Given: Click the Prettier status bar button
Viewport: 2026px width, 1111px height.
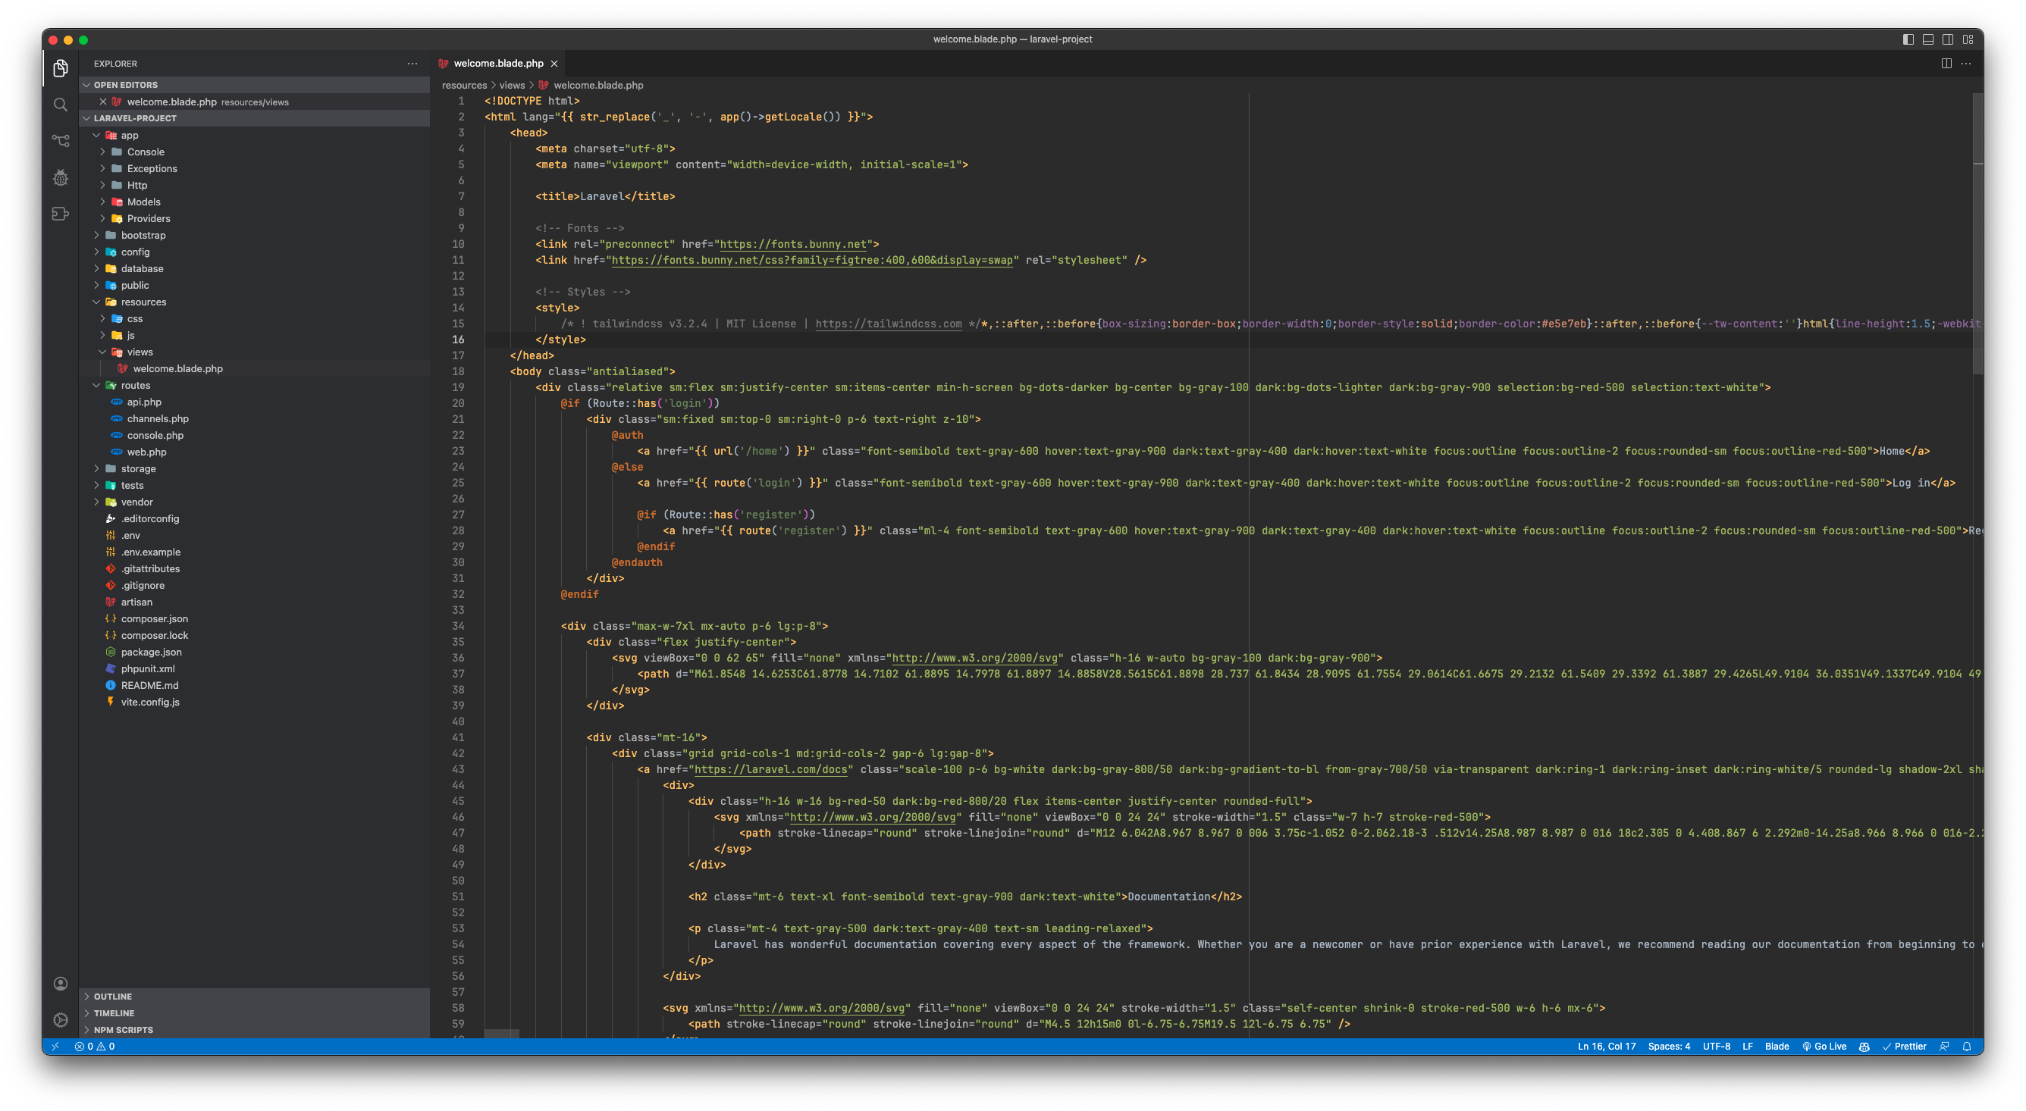Looking at the screenshot, I should click(x=1904, y=1047).
